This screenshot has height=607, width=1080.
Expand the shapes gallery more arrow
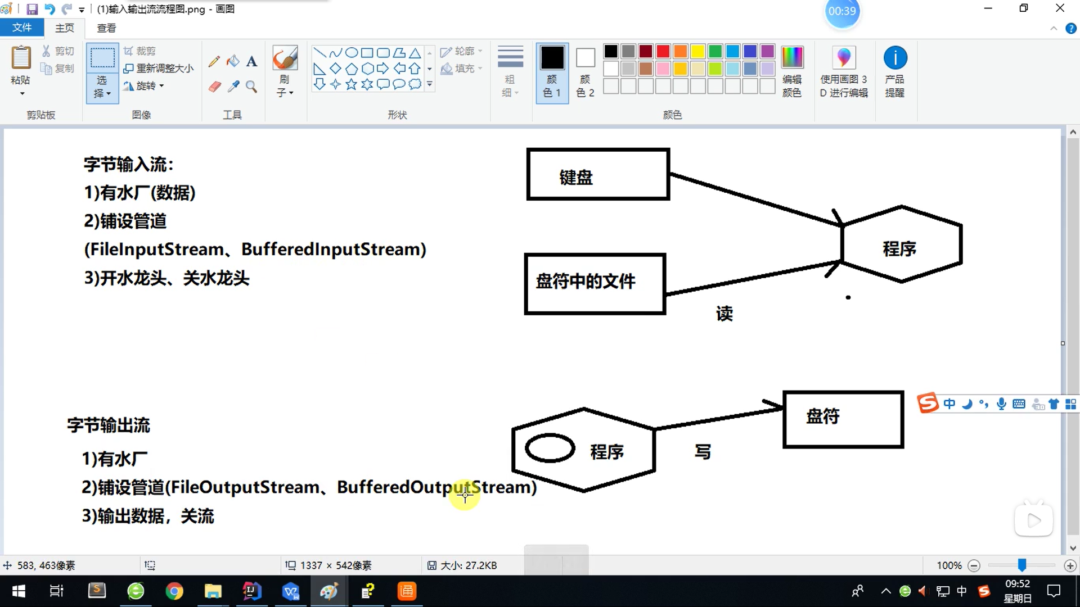coord(430,84)
